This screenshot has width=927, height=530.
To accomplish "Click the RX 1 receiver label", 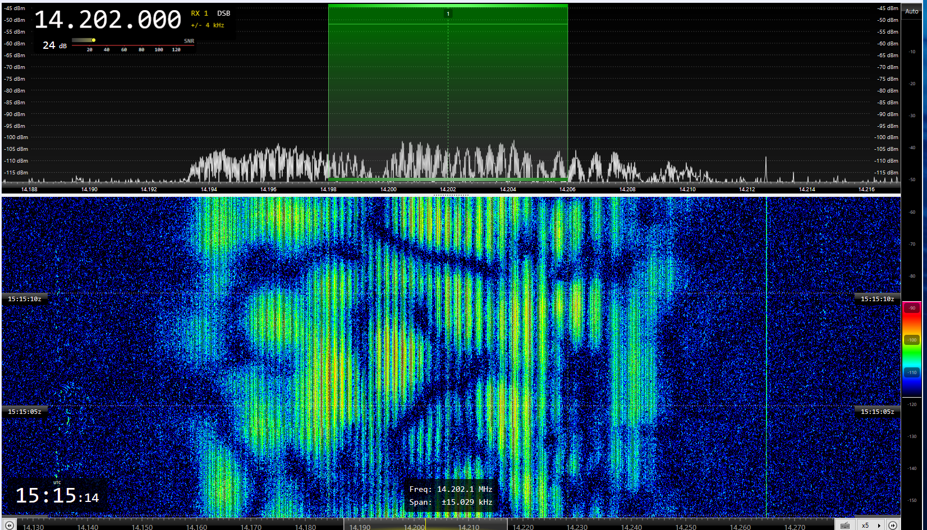I will click(x=199, y=13).
